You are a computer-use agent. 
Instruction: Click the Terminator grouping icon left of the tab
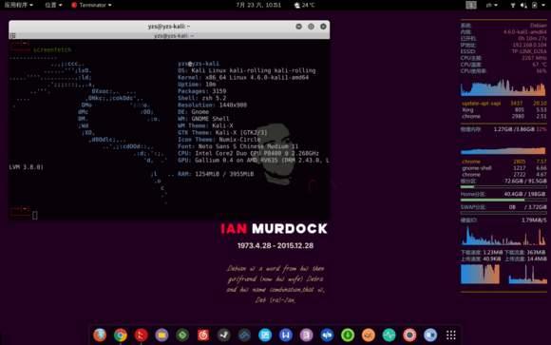point(13,35)
